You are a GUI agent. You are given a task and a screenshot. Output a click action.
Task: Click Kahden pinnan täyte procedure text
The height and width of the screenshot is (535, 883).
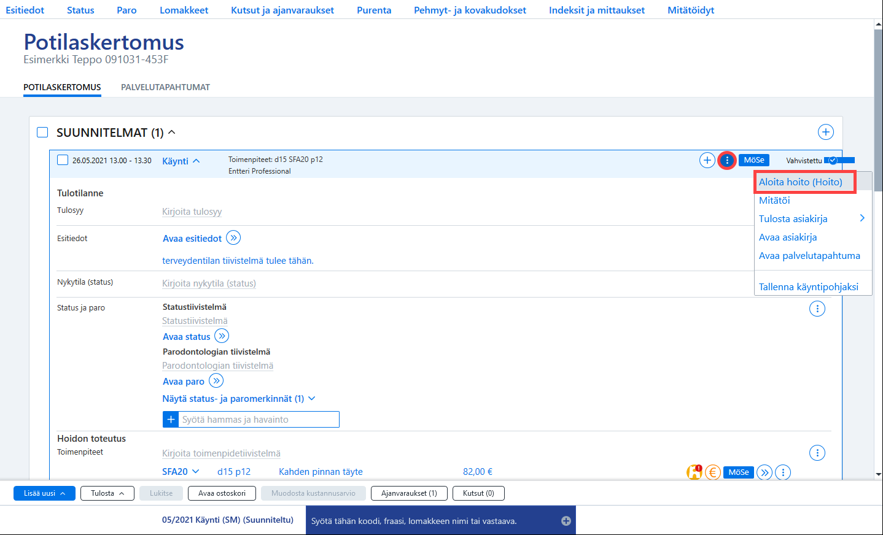(x=321, y=471)
